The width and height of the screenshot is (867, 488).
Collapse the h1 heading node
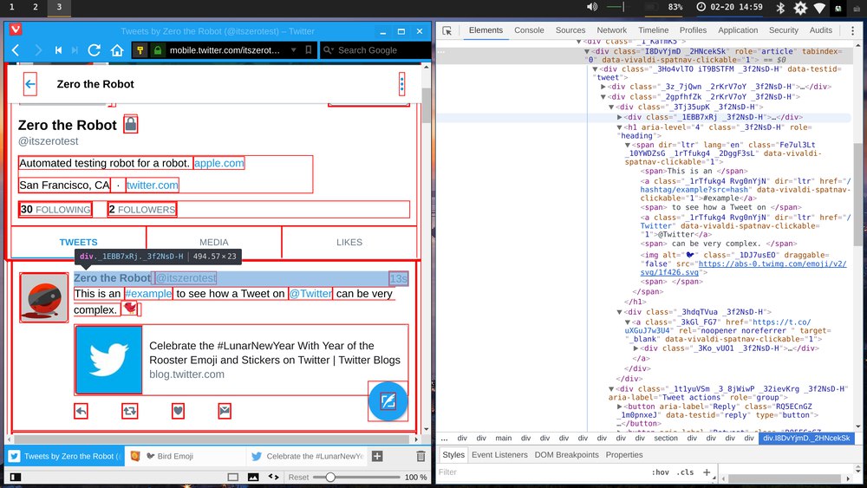(619, 127)
